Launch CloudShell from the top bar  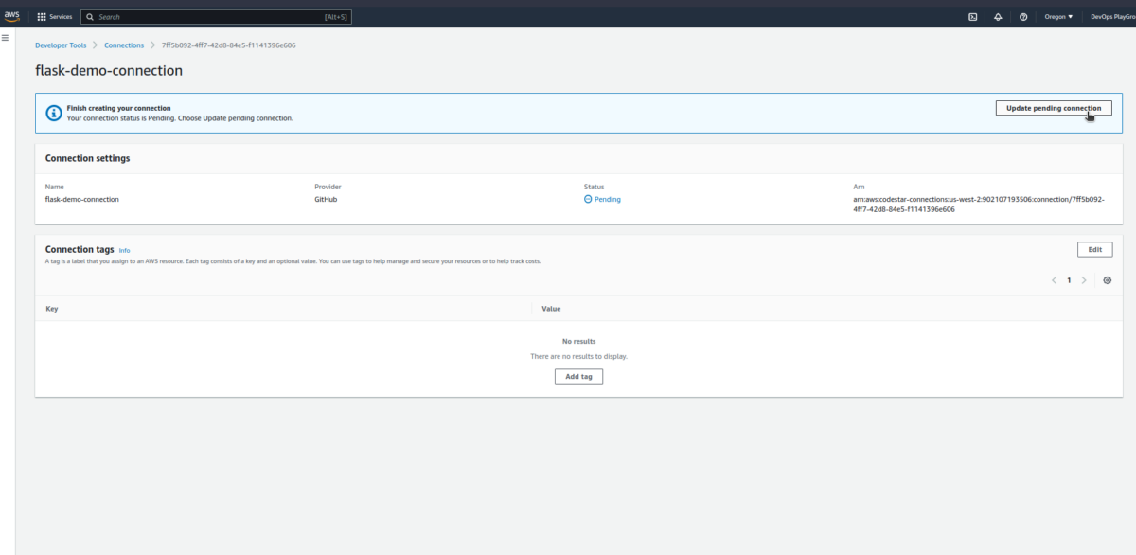tap(972, 17)
